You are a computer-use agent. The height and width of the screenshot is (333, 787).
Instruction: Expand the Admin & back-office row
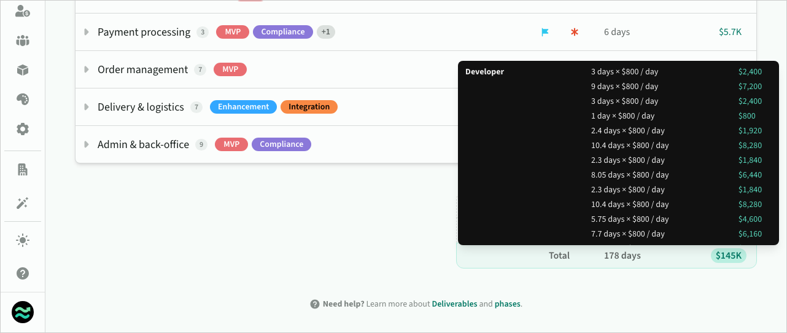pos(87,144)
